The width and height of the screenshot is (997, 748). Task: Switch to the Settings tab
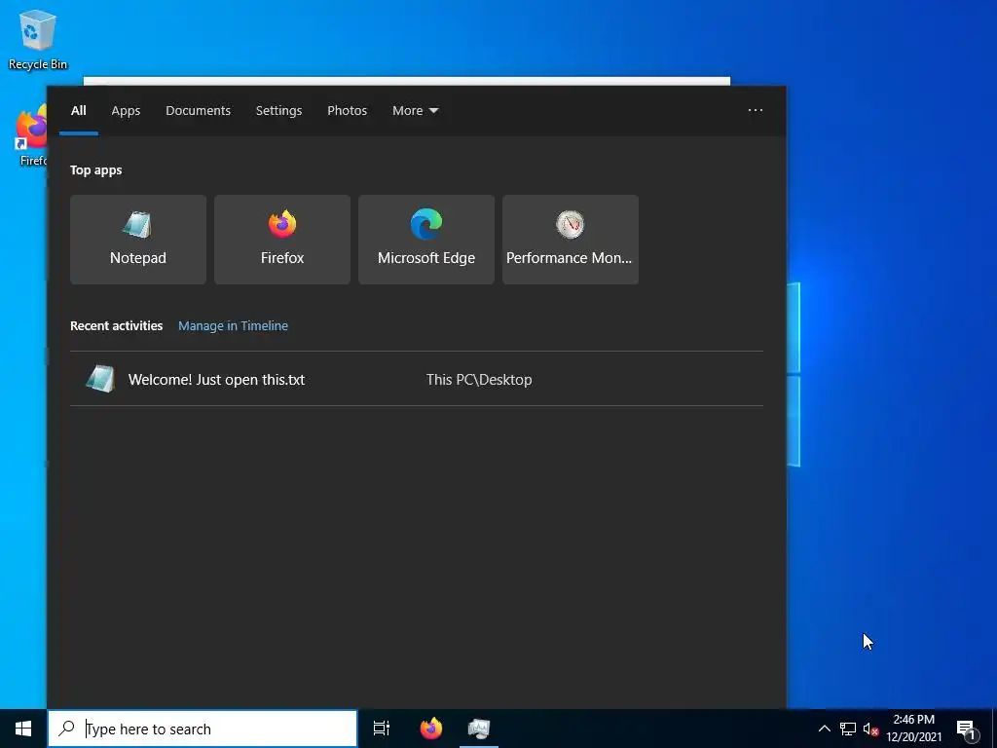tap(278, 111)
